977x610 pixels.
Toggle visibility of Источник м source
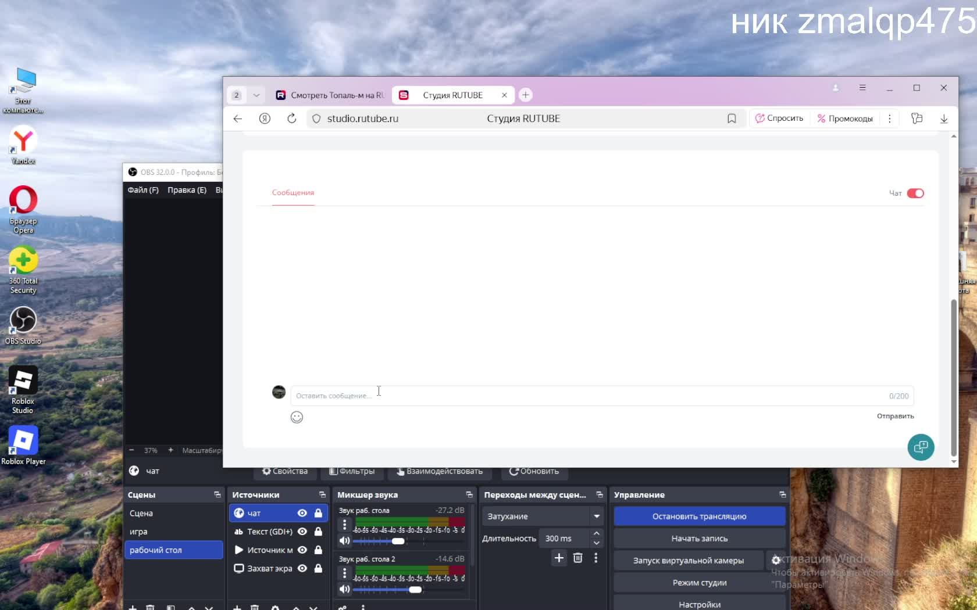302,550
